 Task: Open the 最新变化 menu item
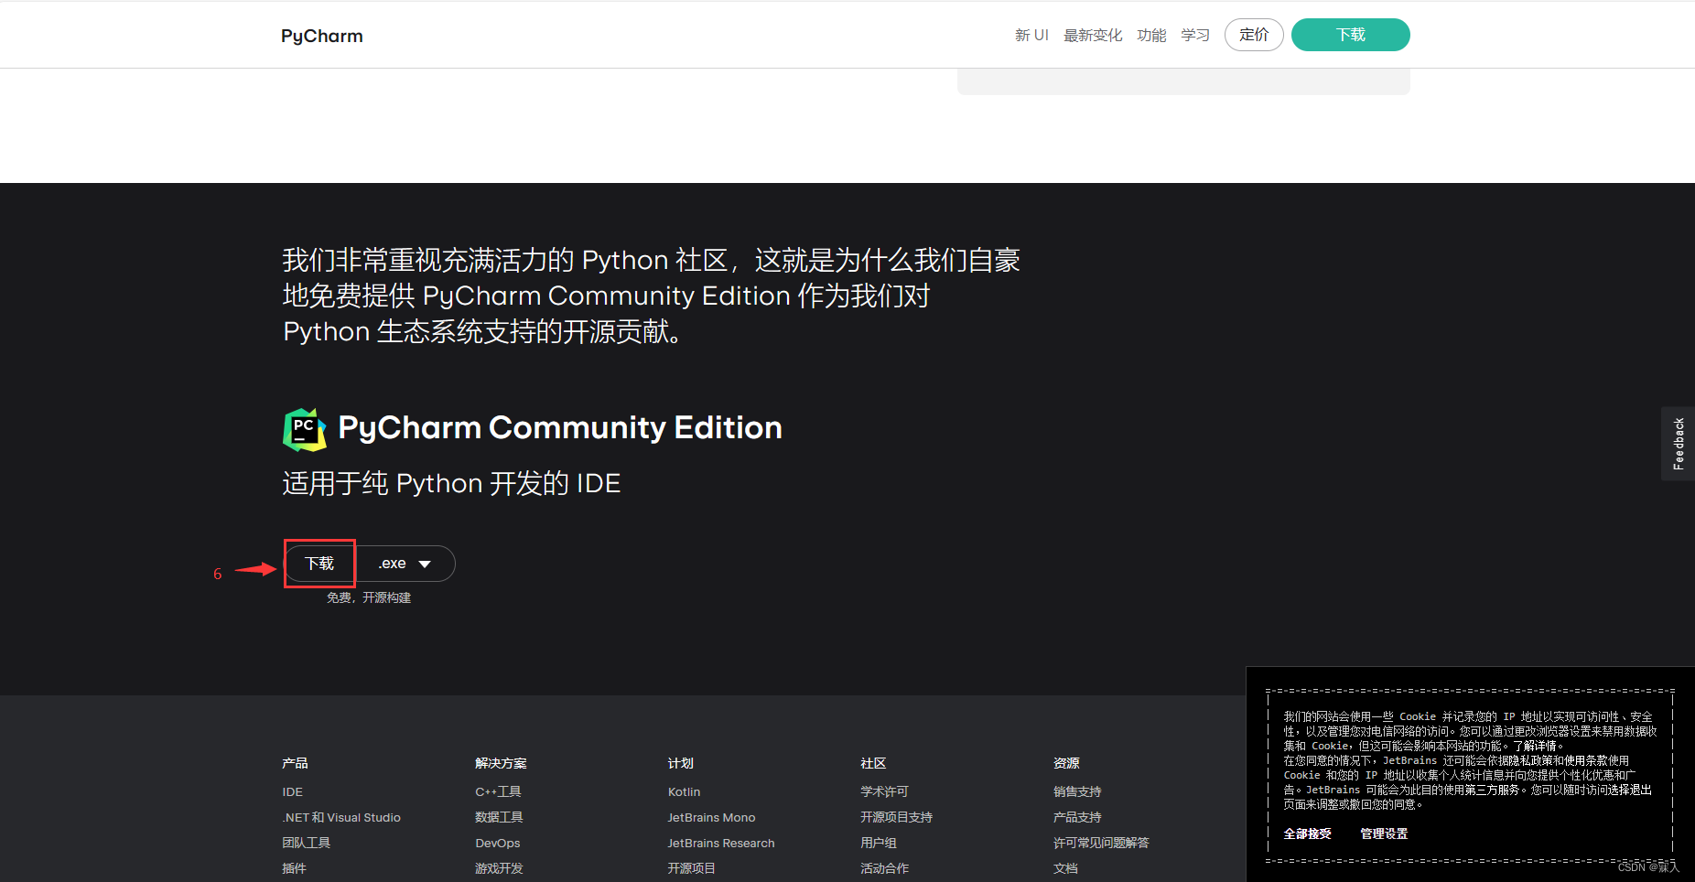point(1093,35)
